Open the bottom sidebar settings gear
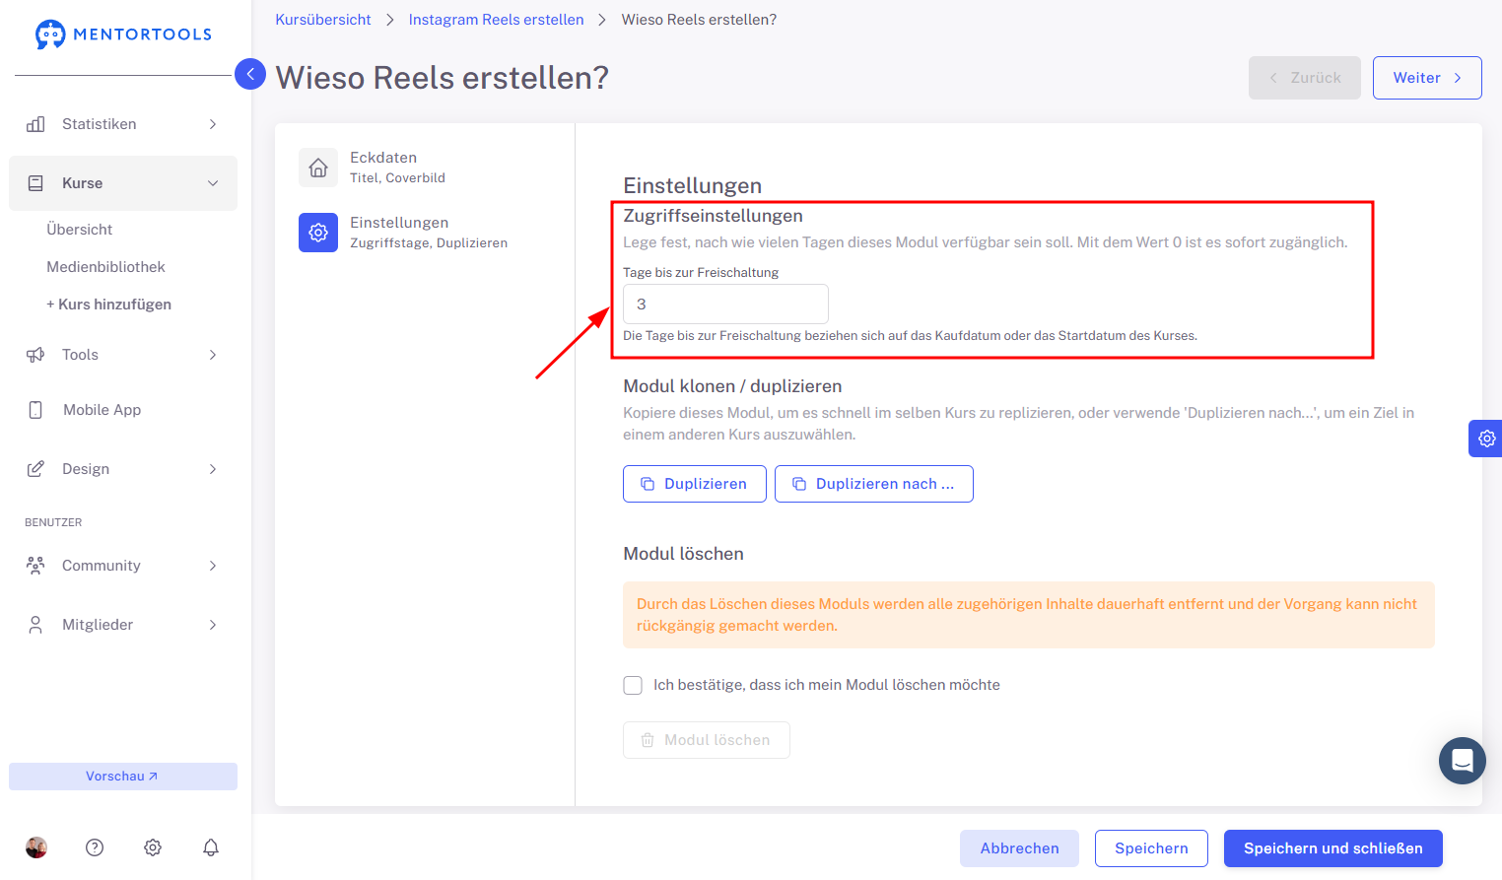The width and height of the screenshot is (1502, 880). point(153,847)
